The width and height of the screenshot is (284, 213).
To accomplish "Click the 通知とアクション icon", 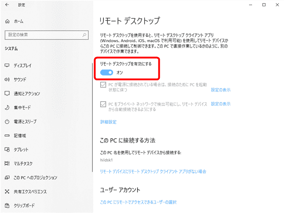I will coord(7,93).
